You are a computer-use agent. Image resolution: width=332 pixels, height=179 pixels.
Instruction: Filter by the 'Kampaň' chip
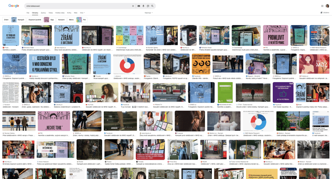pos(19,20)
